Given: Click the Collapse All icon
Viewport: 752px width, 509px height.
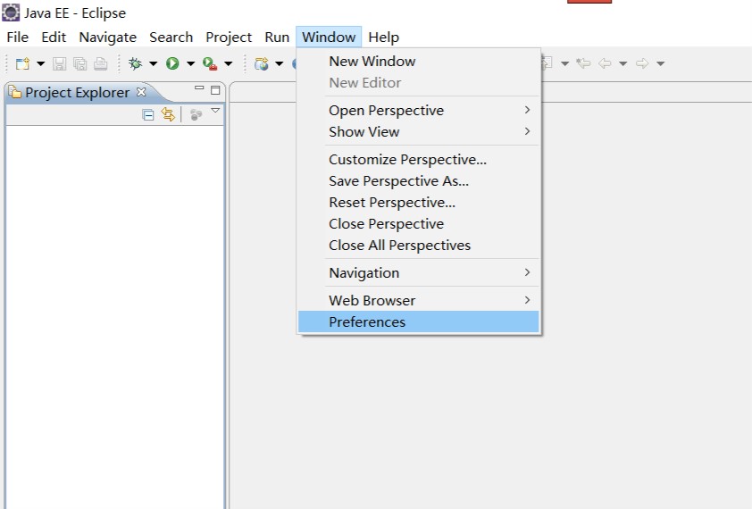Looking at the screenshot, I should (x=148, y=114).
